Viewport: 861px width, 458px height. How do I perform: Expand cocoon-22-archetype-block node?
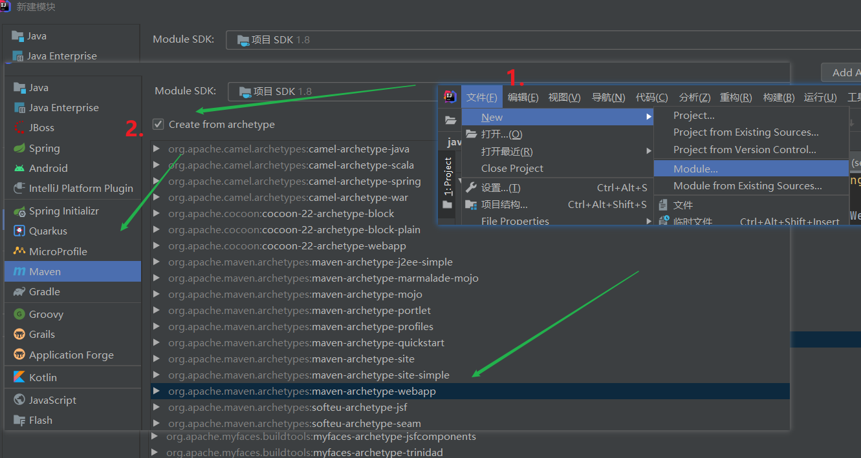coord(157,214)
